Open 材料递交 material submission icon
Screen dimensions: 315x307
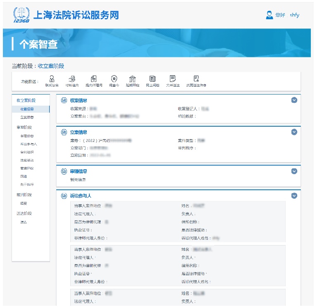point(72,79)
